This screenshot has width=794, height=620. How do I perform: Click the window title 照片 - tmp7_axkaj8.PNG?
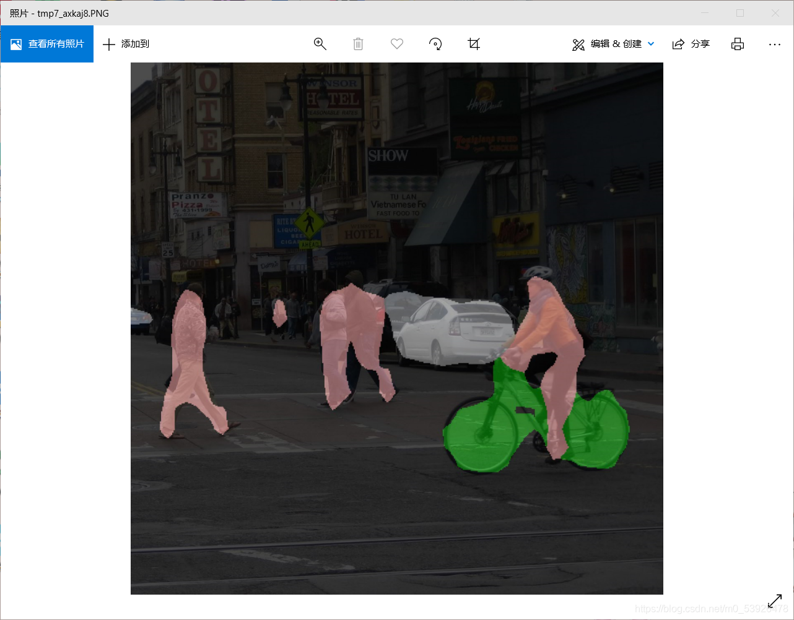[59, 13]
